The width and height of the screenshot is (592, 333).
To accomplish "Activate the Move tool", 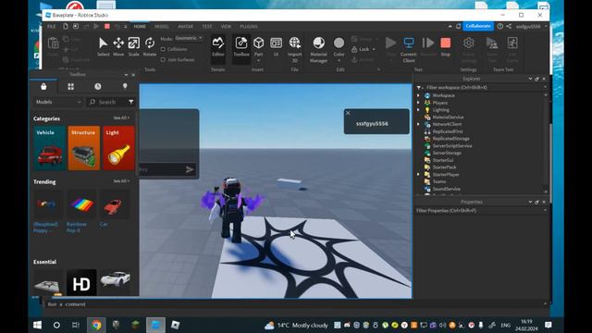I will coord(118,46).
